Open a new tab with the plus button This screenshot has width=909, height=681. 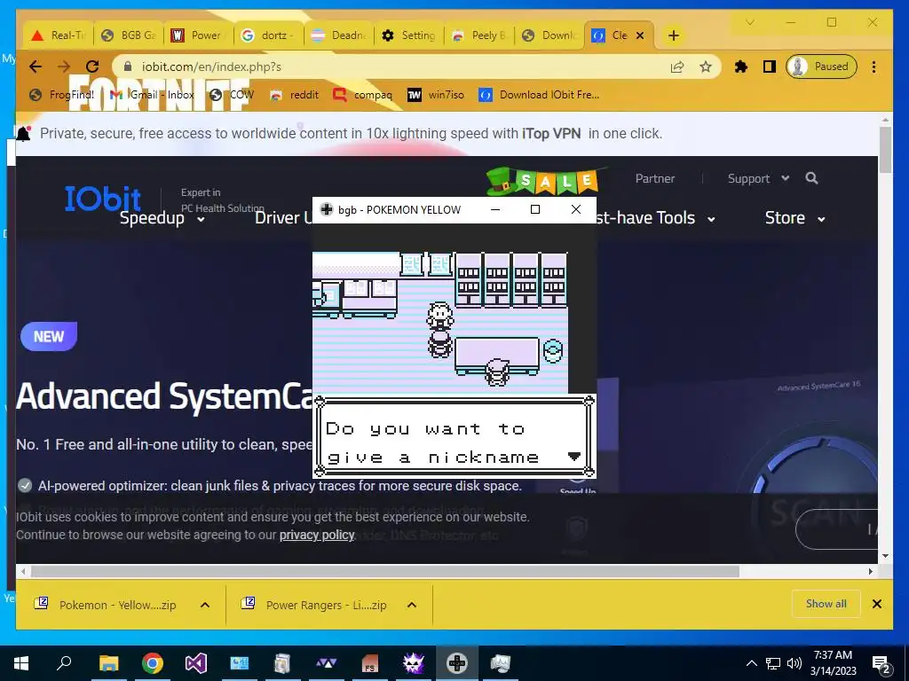point(673,35)
